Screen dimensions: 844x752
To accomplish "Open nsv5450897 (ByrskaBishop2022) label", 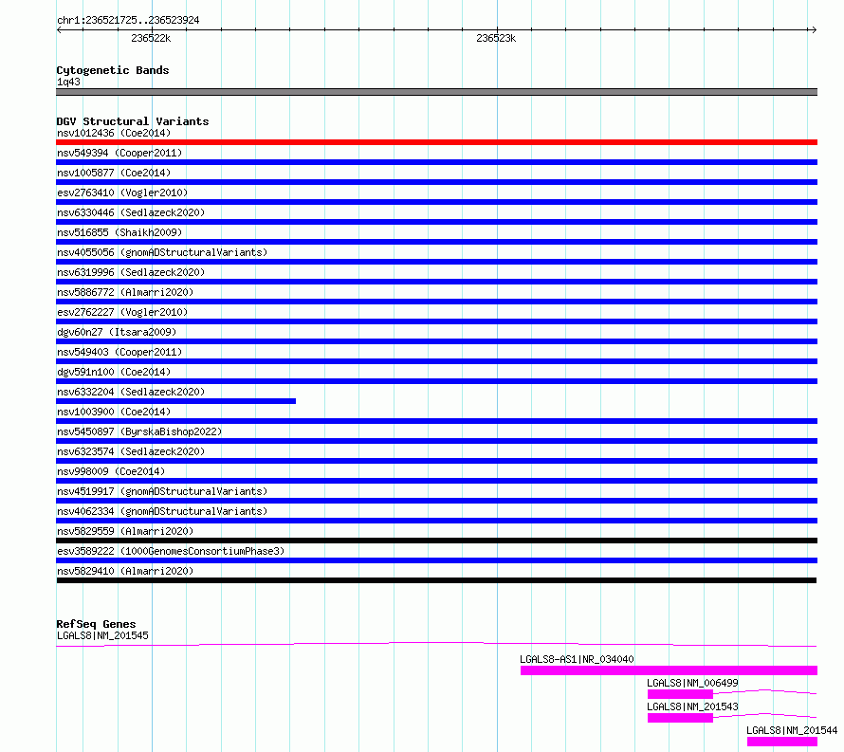I will [x=139, y=431].
